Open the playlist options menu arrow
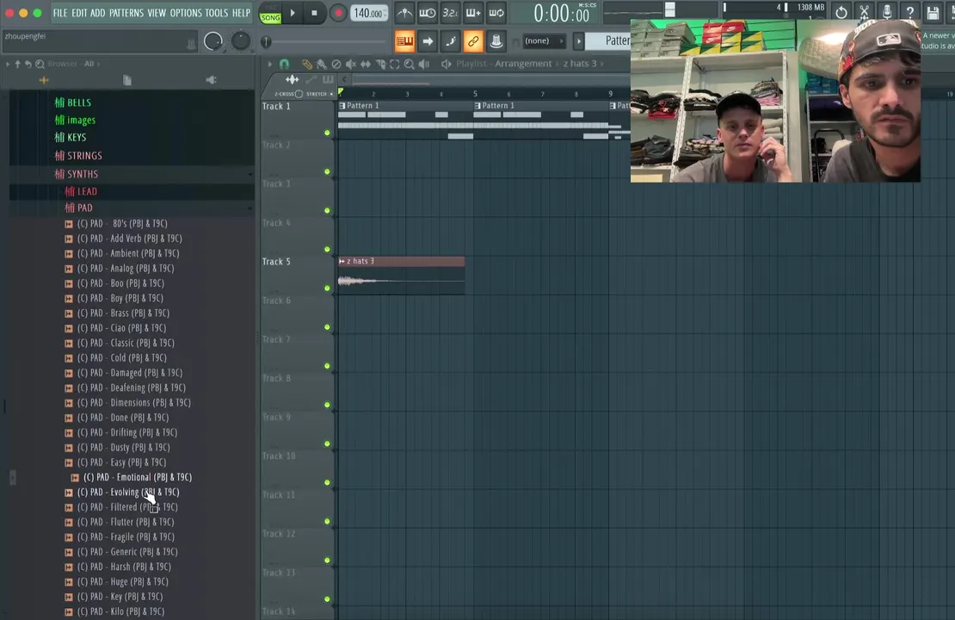 tap(270, 64)
